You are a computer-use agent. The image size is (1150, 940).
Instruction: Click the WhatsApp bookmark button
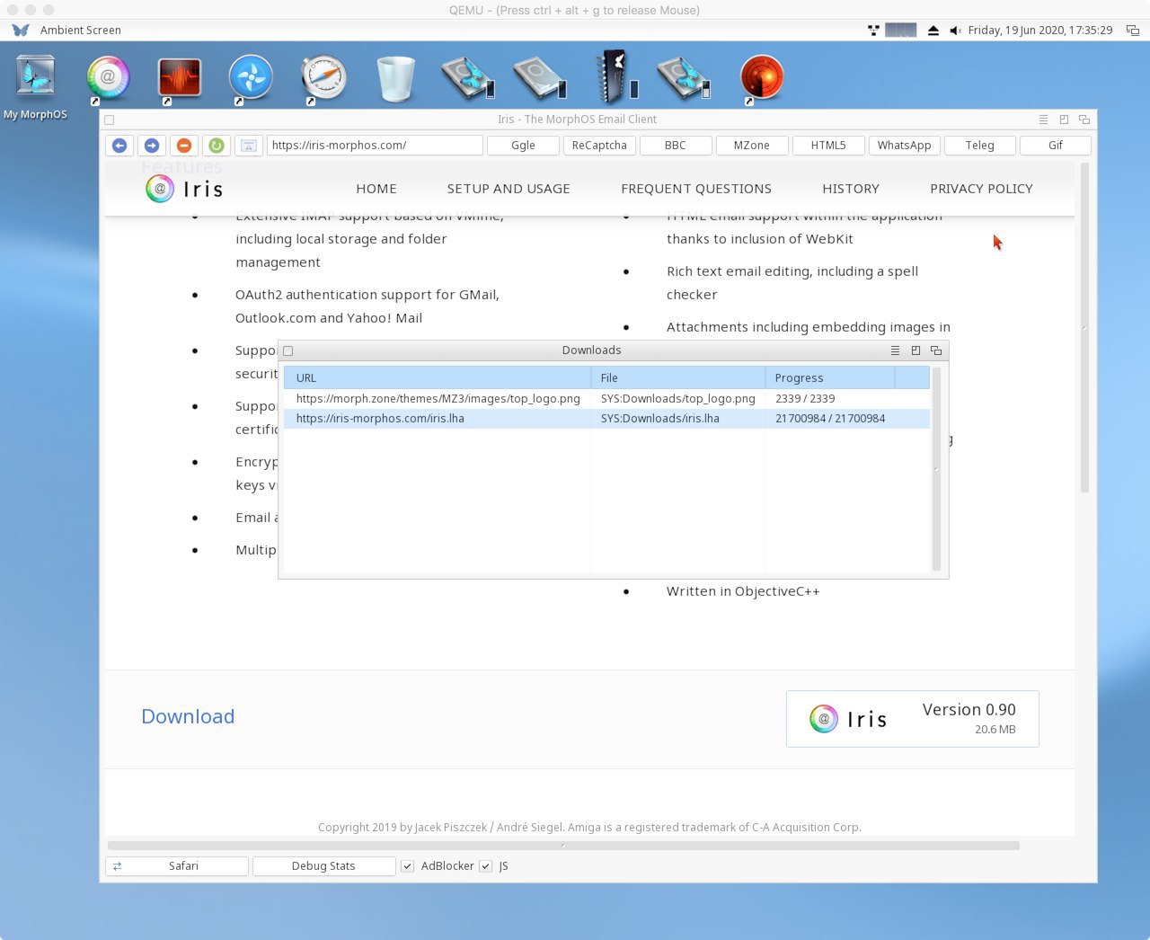tap(905, 146)
